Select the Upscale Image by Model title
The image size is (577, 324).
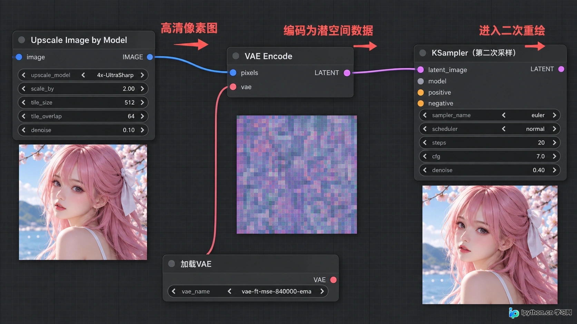tap(79, 40)
